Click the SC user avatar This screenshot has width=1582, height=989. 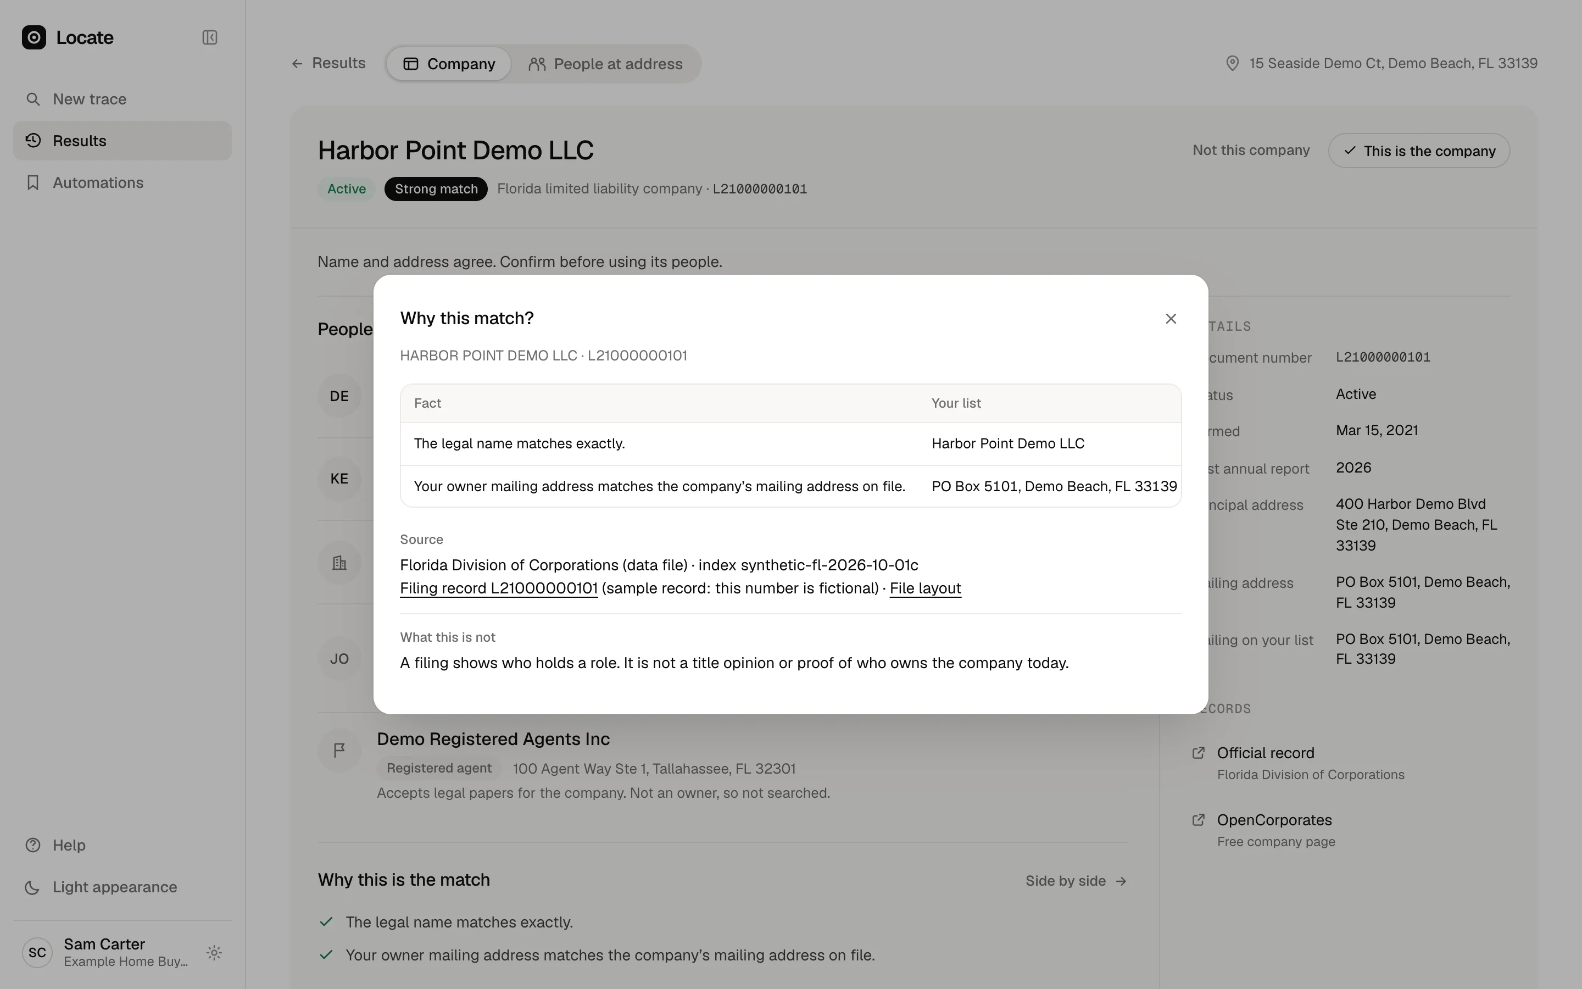pos(37,952)
